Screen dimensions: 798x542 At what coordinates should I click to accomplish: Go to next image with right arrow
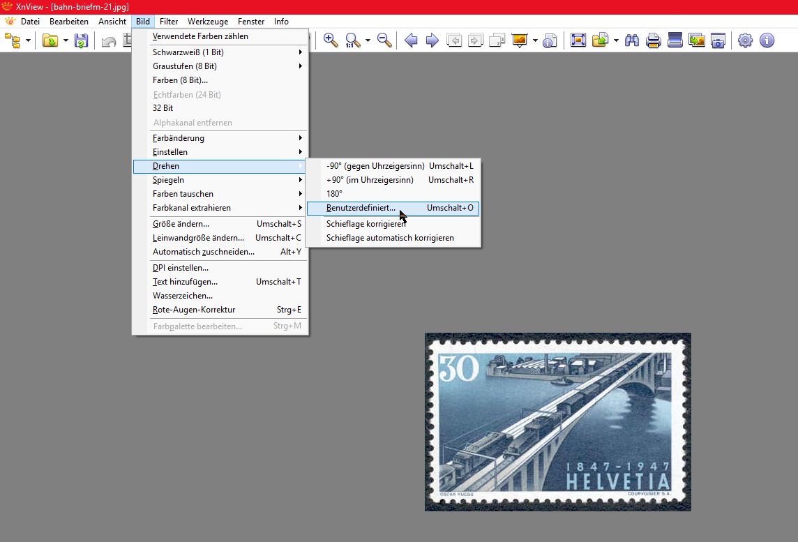pos(432,40)
